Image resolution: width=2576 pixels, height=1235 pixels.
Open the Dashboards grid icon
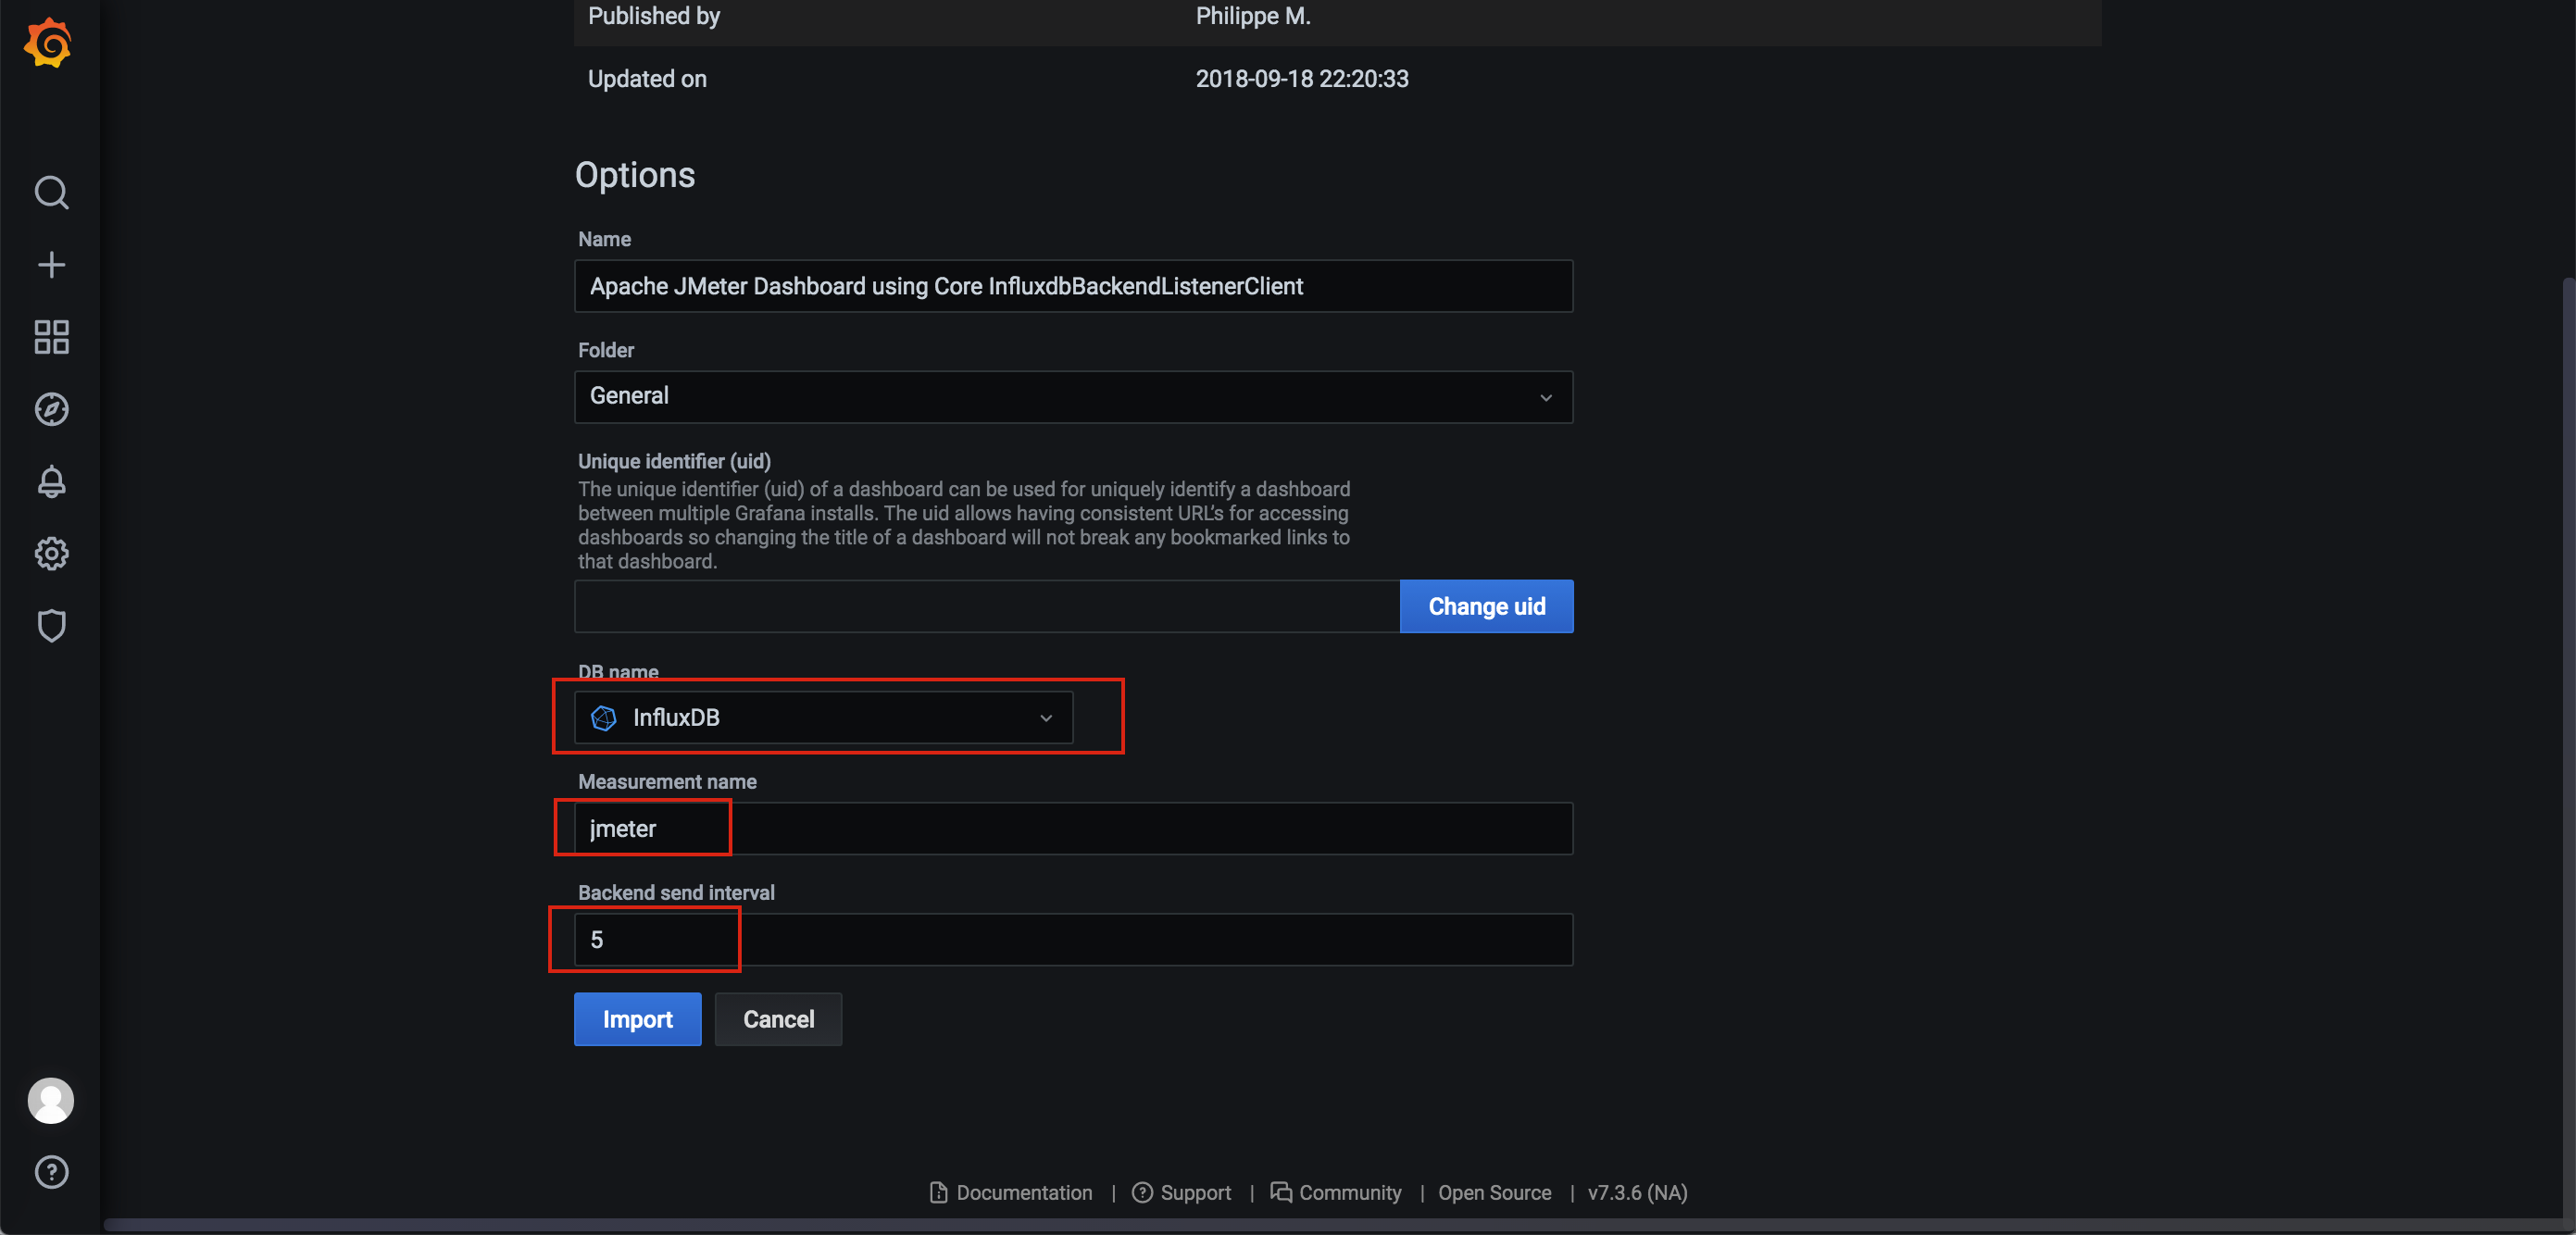51,337
